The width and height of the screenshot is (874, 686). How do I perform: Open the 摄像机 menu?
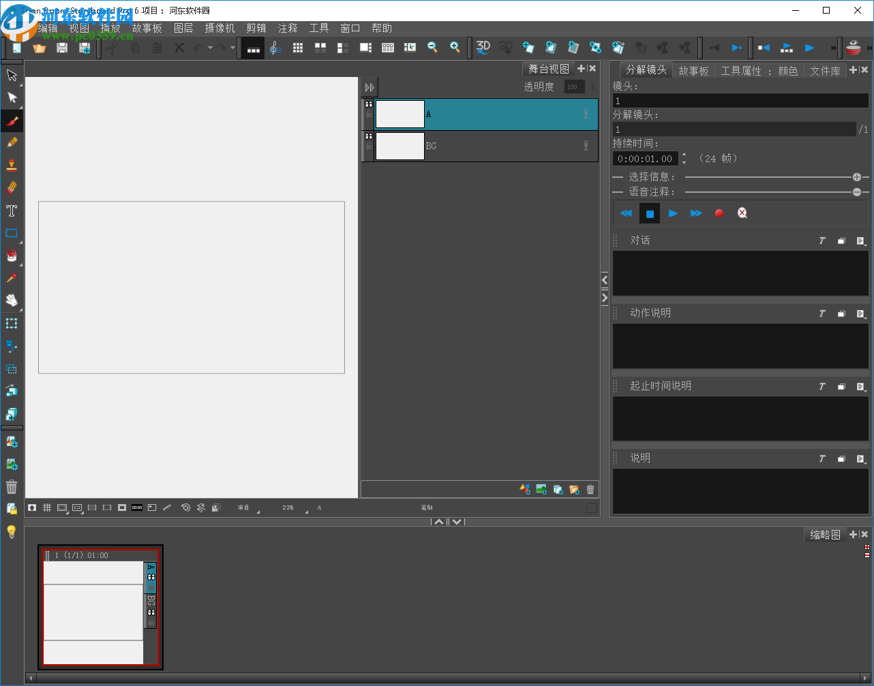pyautogui.click(x=219, y=28)
